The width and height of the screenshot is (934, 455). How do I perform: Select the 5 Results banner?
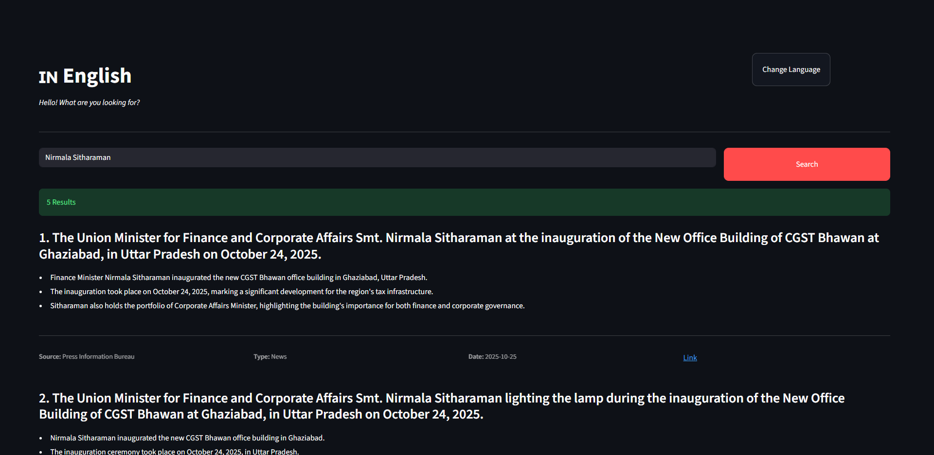pyautogui.click(x=465, y=202)
